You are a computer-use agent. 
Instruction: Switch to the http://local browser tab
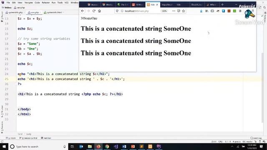point(167,5)
